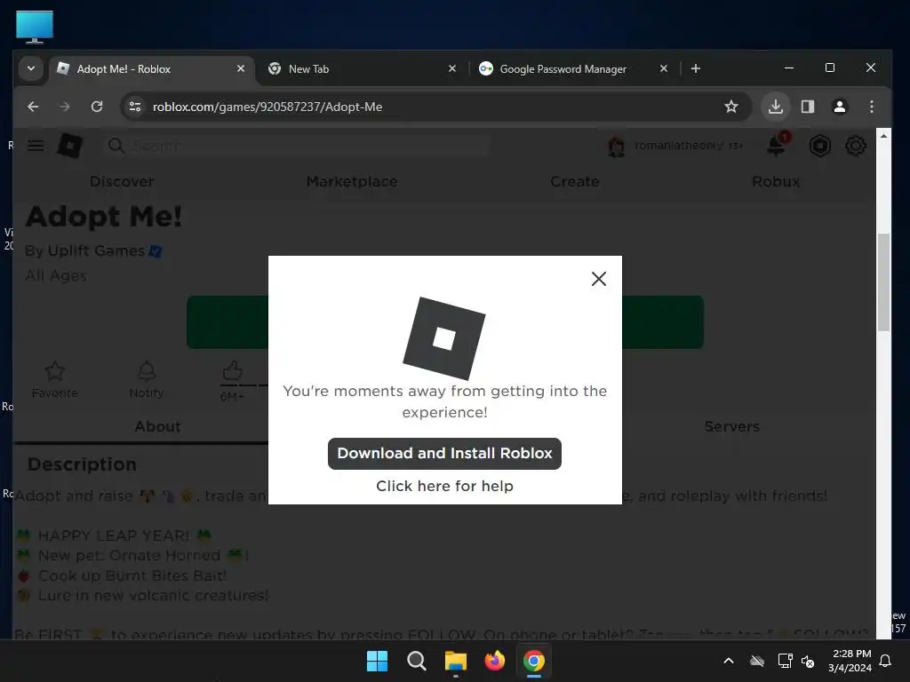
Task: Select the About tab
Action: point(158,426)
